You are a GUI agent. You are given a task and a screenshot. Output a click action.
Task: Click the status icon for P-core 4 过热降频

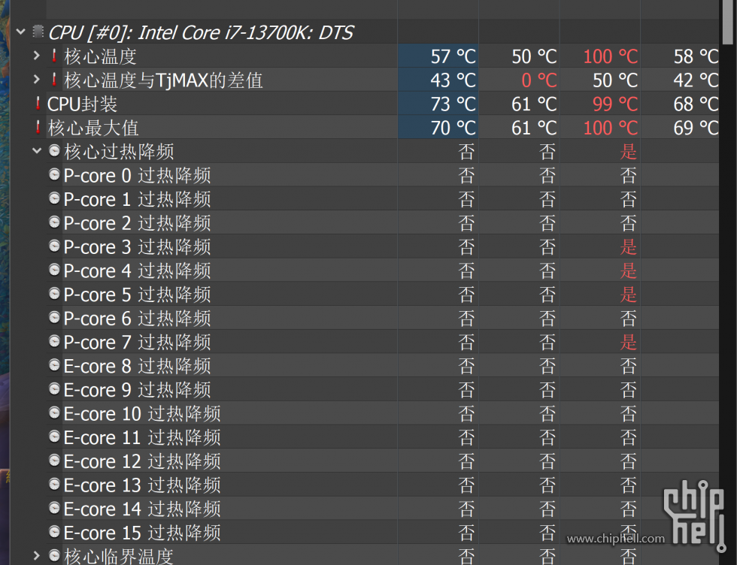point(54,270)
